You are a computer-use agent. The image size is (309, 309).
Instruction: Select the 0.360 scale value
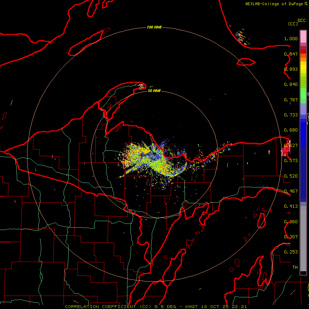(x=291, y=221)
